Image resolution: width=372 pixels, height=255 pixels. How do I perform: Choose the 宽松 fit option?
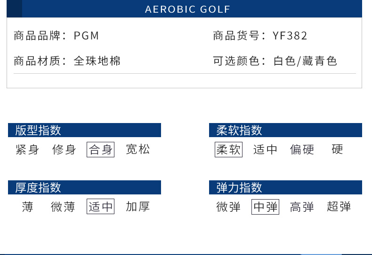click(x=138, y=150)
